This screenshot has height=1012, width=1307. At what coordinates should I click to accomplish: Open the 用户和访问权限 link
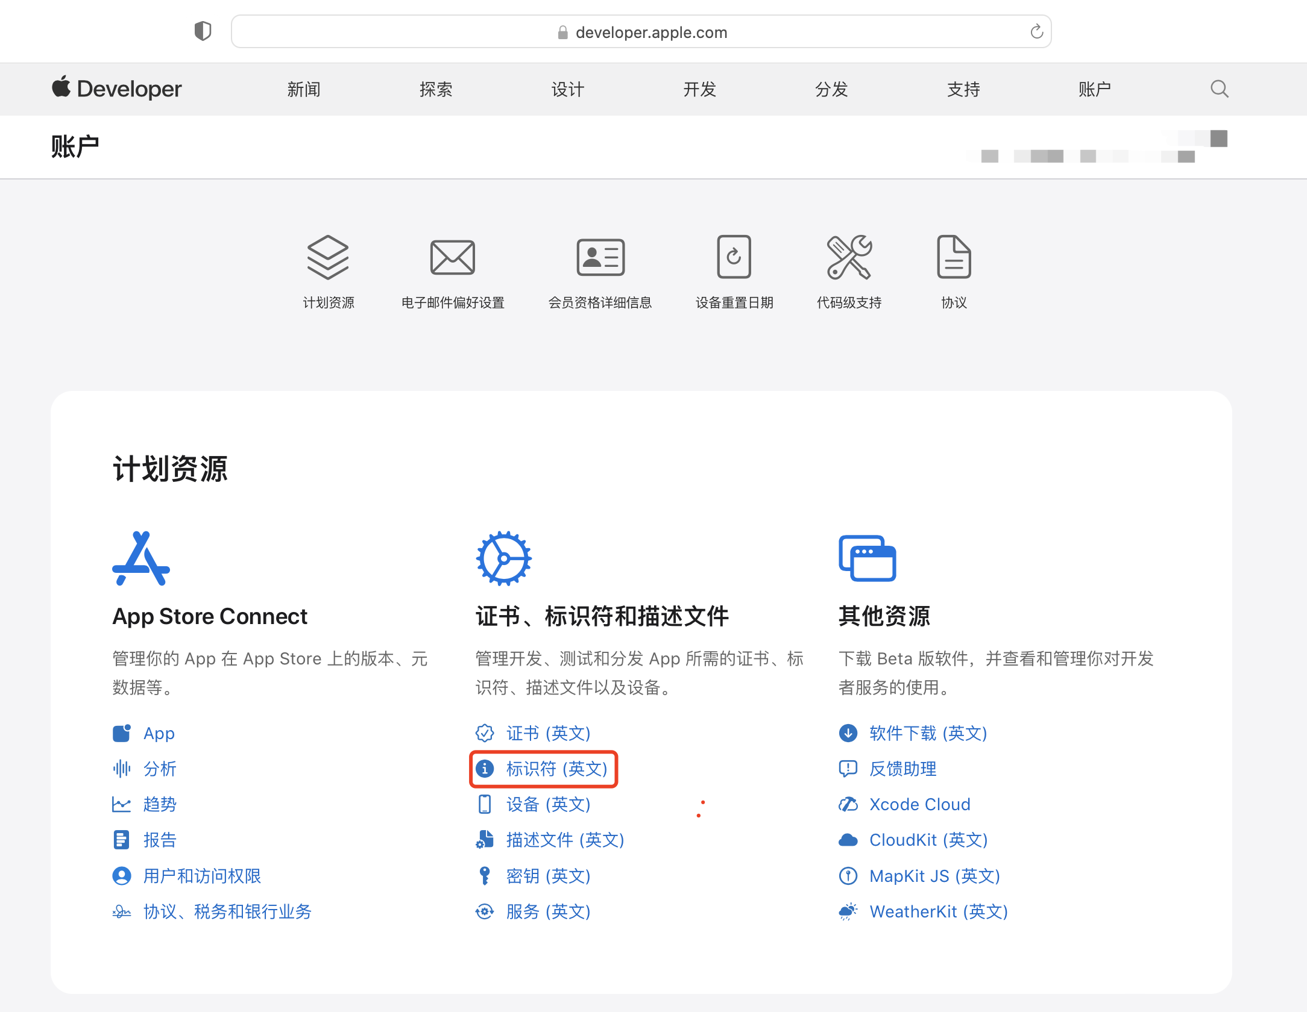tap(202, 876)
